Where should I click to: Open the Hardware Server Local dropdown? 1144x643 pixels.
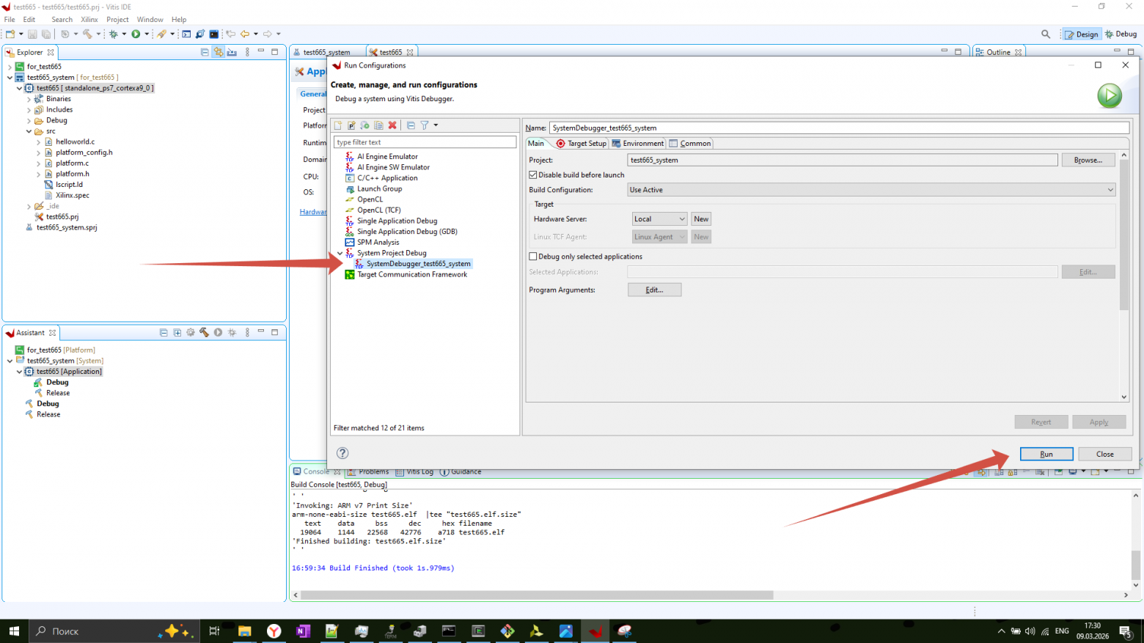(659, 219)
